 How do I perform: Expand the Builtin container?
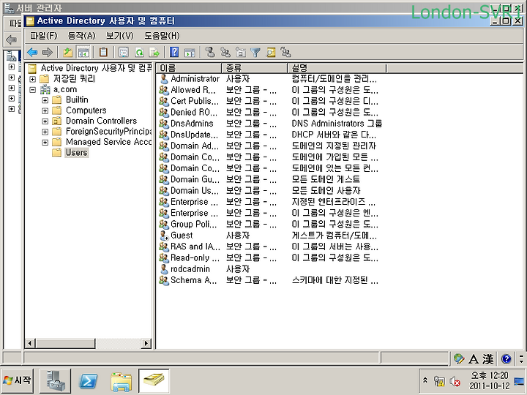(45, 100)
